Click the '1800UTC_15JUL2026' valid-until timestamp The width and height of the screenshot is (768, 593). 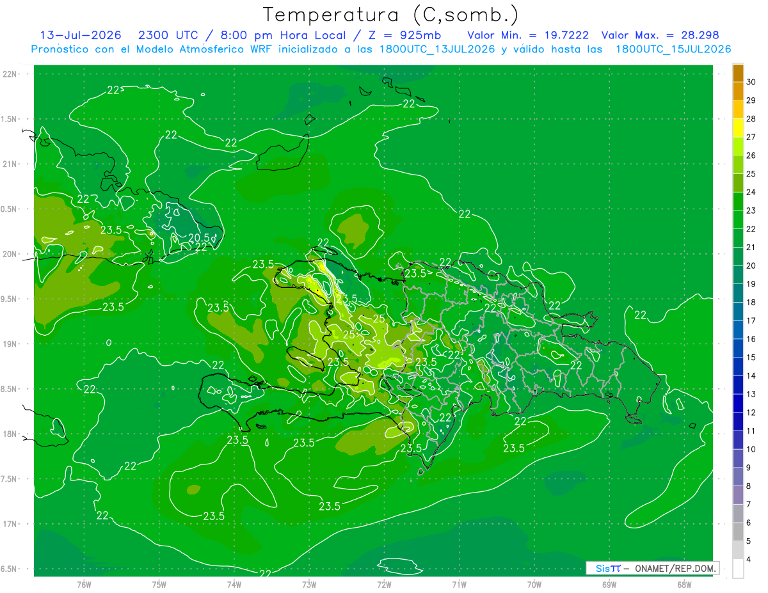[673, 49]
